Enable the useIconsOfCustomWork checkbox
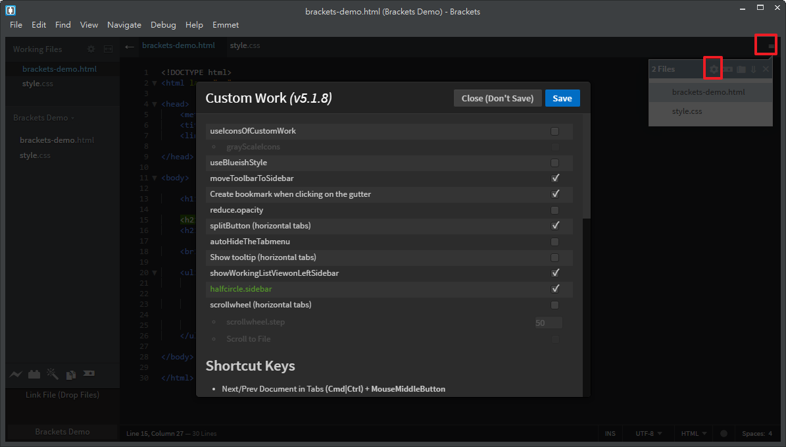Image resolution: width=786 pixels, height=447 pixels. (x=555, y=131)
